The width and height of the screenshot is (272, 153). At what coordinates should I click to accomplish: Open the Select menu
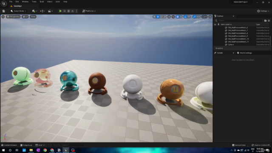[50, 2]
